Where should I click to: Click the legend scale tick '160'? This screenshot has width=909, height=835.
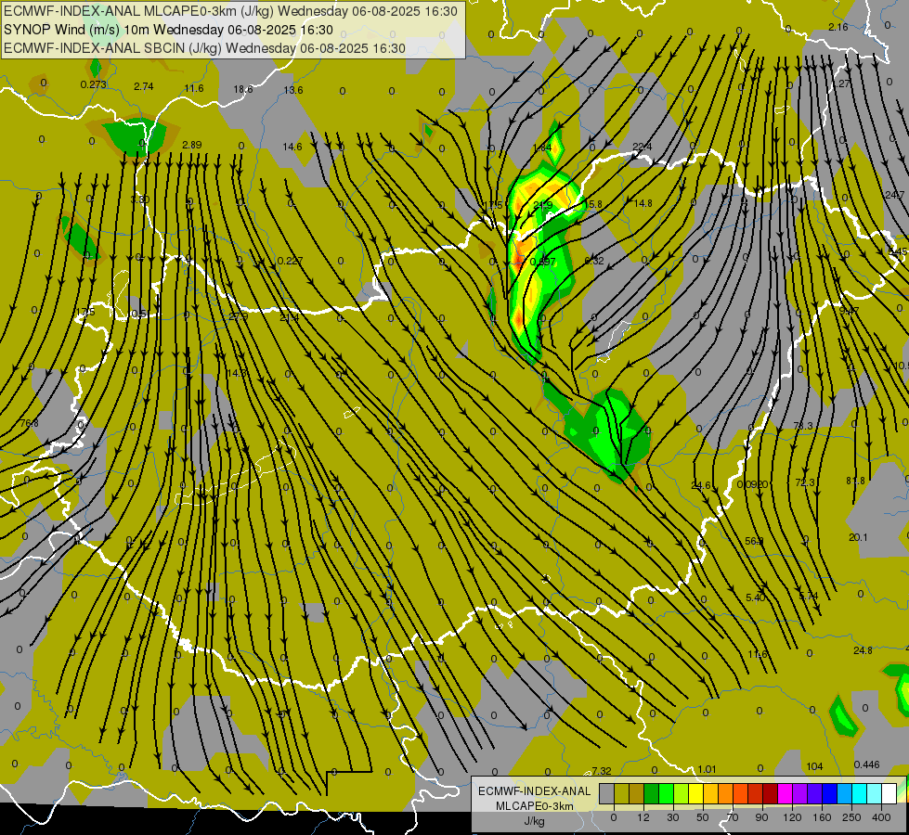pos(822,817)
